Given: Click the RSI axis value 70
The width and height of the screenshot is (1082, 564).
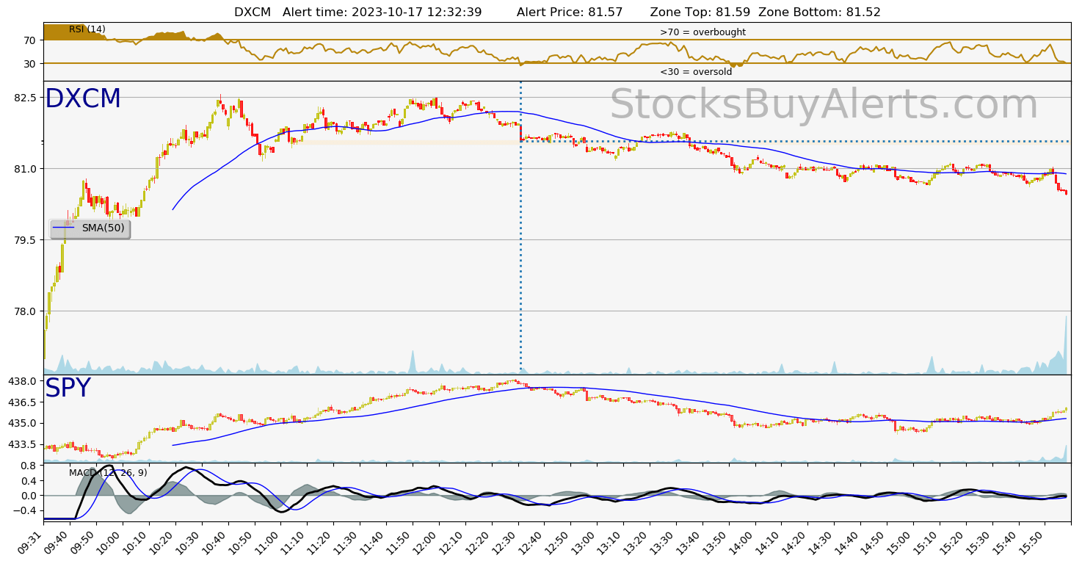Looking at the screenshot, I should [x=30, y=40].
